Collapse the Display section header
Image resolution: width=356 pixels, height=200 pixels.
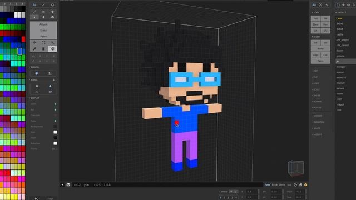[34, 98]
